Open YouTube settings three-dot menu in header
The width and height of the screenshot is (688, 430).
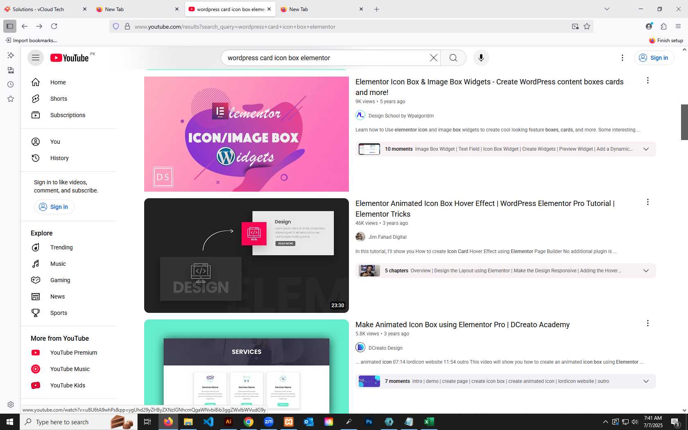pyautogui.click(x=622, y=58)
